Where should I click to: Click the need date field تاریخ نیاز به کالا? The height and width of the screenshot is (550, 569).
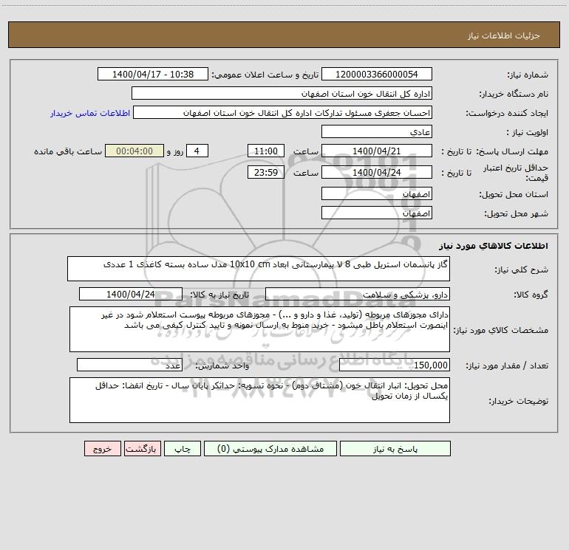coord(131,294)
